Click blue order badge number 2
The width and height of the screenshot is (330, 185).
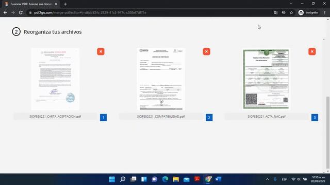pos(209,118)
